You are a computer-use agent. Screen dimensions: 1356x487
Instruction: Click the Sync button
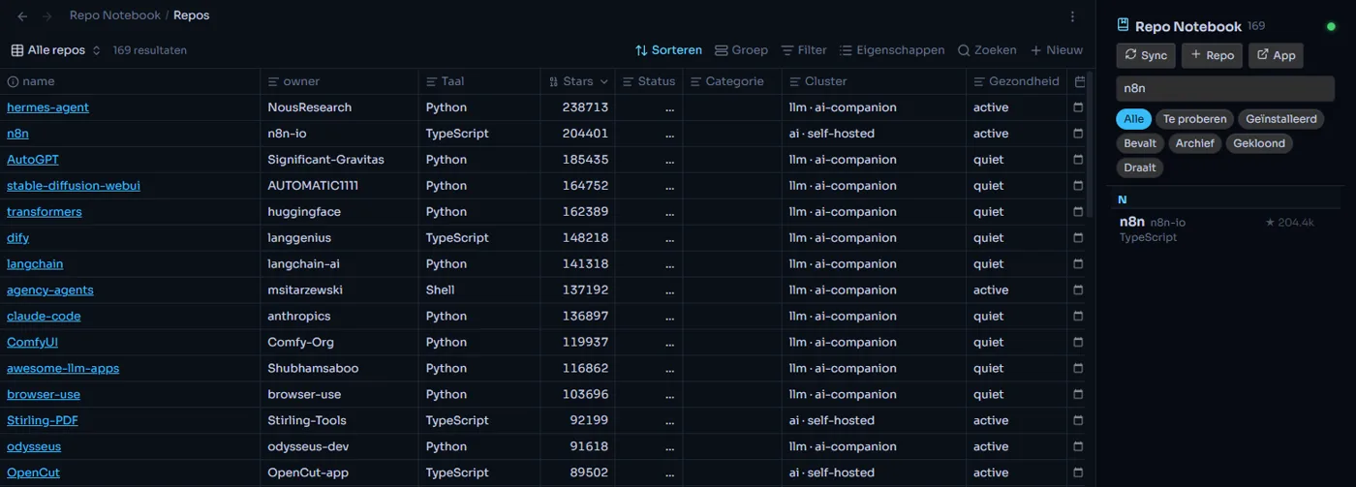(1146, 55)
